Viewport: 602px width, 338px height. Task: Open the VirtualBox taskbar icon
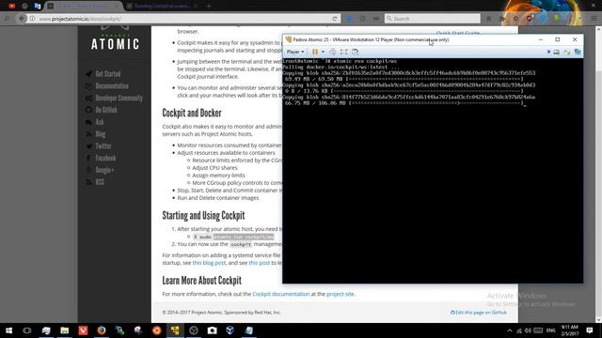(x=230, y=330)
